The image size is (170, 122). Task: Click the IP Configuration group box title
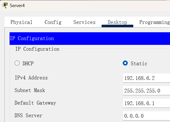pyautogui.click(x=37, y=49)
